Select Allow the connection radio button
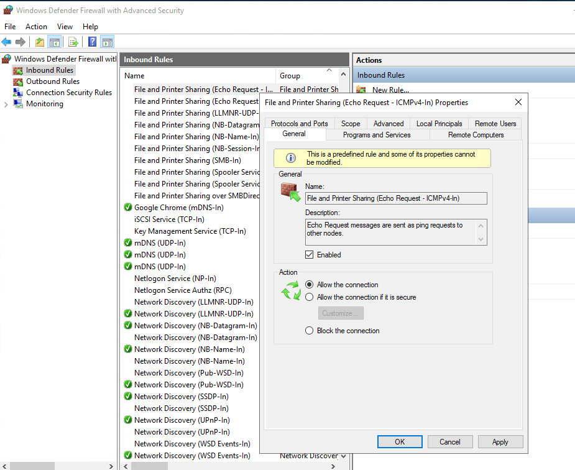The height and width of the screenshot is (470, 575). [x=309, y=285]
